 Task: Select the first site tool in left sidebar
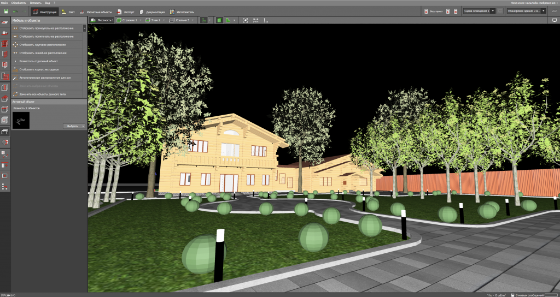(x=5, y=22)
